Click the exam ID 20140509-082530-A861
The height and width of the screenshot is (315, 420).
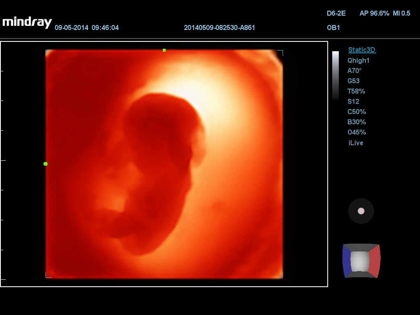pyautogui.click(x=219, y=28)
